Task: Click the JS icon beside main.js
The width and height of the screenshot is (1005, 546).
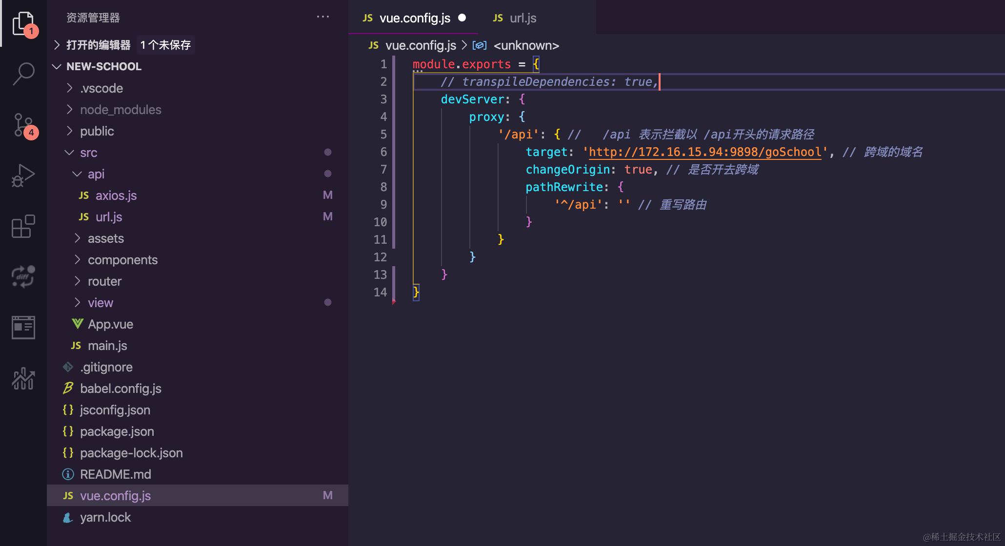Action: point(76,346)
